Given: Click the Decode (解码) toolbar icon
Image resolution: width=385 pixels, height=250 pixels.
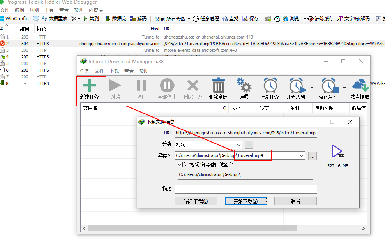Looking at the screenshot, I should coord(133,19).
